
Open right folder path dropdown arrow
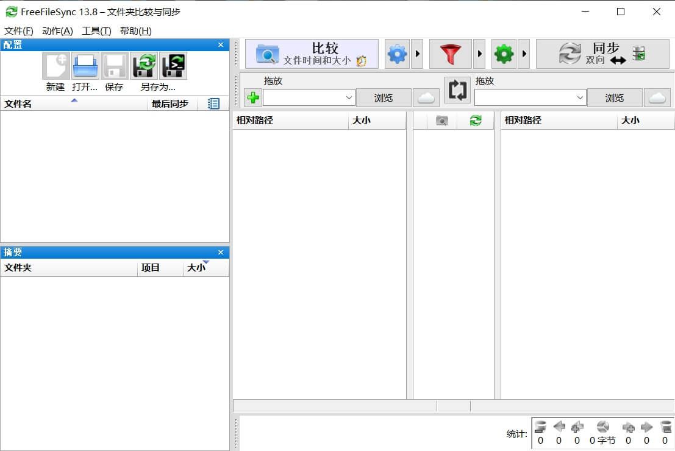[580, 97]
